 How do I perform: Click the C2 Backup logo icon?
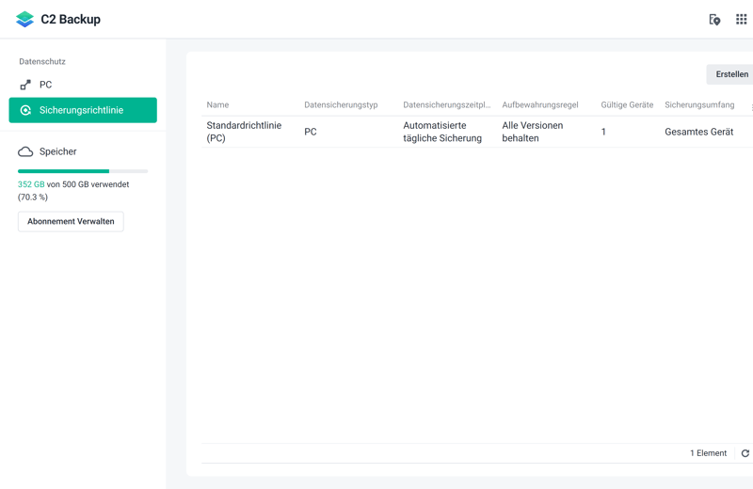tap(24, 19)
